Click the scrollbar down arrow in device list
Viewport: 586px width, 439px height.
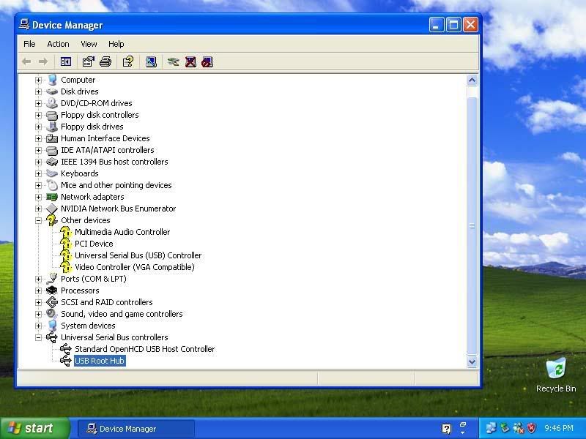tap(472, 361)
